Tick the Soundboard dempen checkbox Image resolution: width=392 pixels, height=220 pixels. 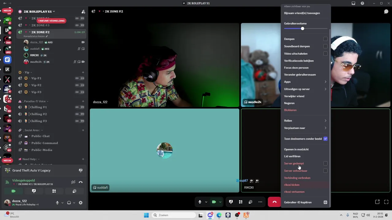click(325, 46)
